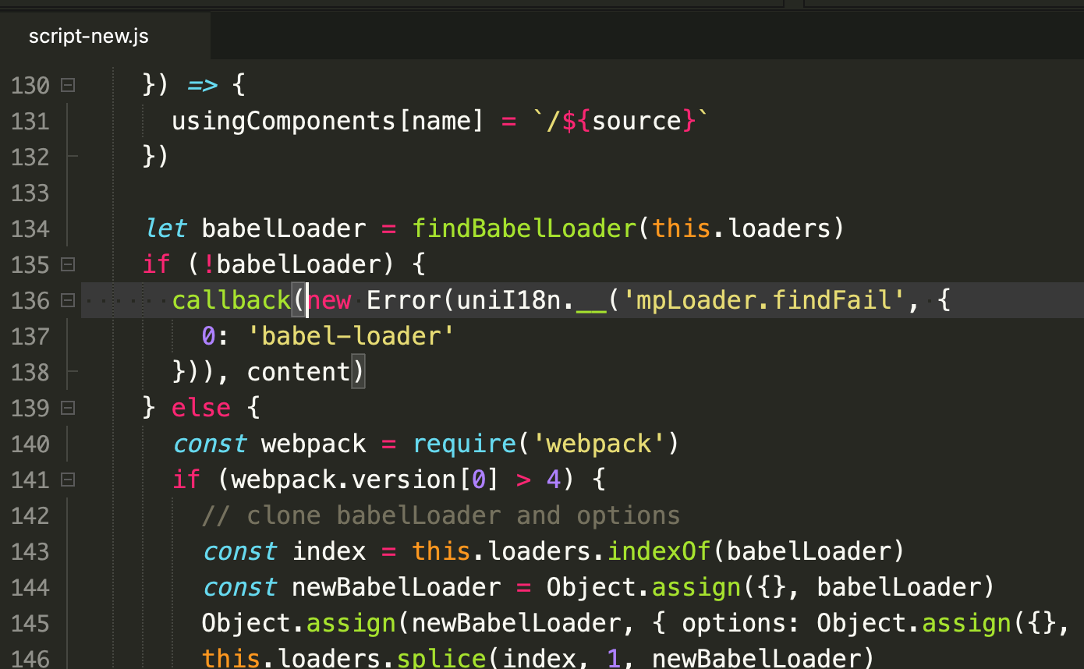Click the new keyword on line 136
The image size is (1084, 669).
point(329,301)
